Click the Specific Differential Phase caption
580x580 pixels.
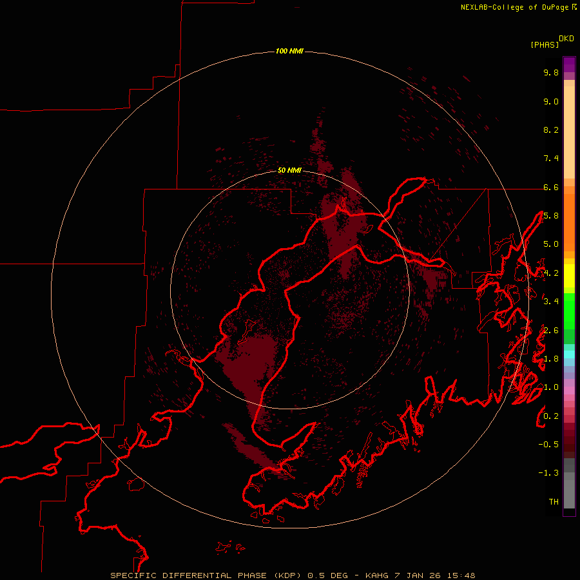coord(293,575)
